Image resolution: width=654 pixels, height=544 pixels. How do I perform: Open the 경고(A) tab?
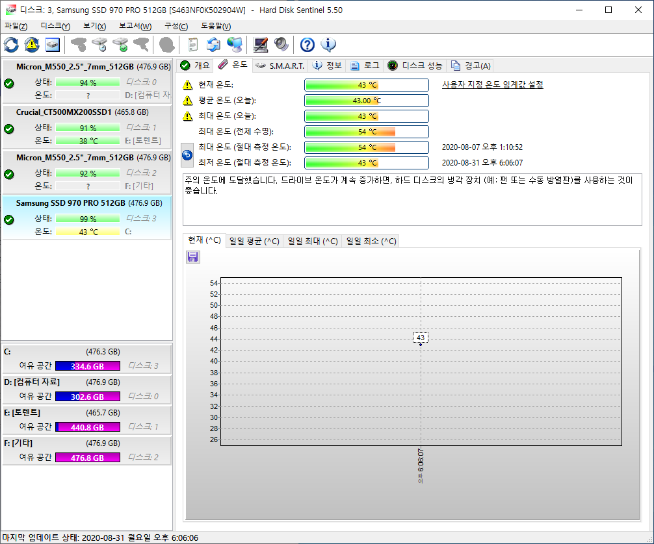tap(471, 66)
